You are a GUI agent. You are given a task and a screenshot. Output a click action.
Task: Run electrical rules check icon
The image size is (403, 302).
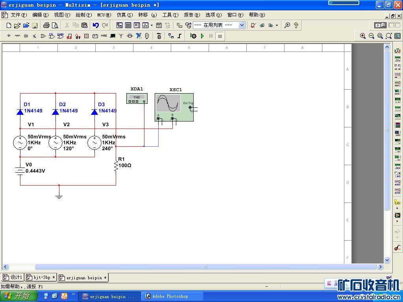pyautogui.click(x=253, y=25)
